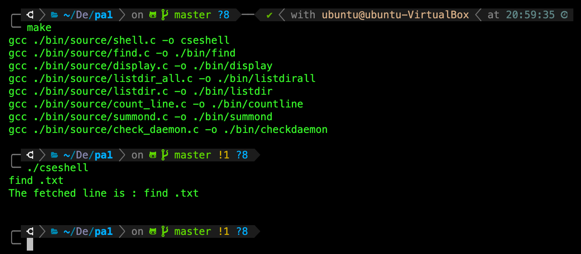Click the gcc line compiling listdir_all.c
Viewport: 581px width, 254px height.
point(162,79)
